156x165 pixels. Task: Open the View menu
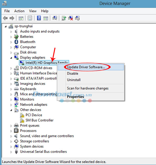coord(33,11)
